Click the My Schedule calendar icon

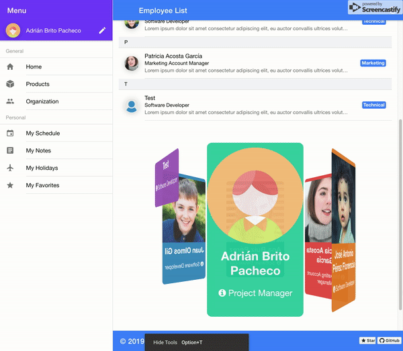click(10, 134)
